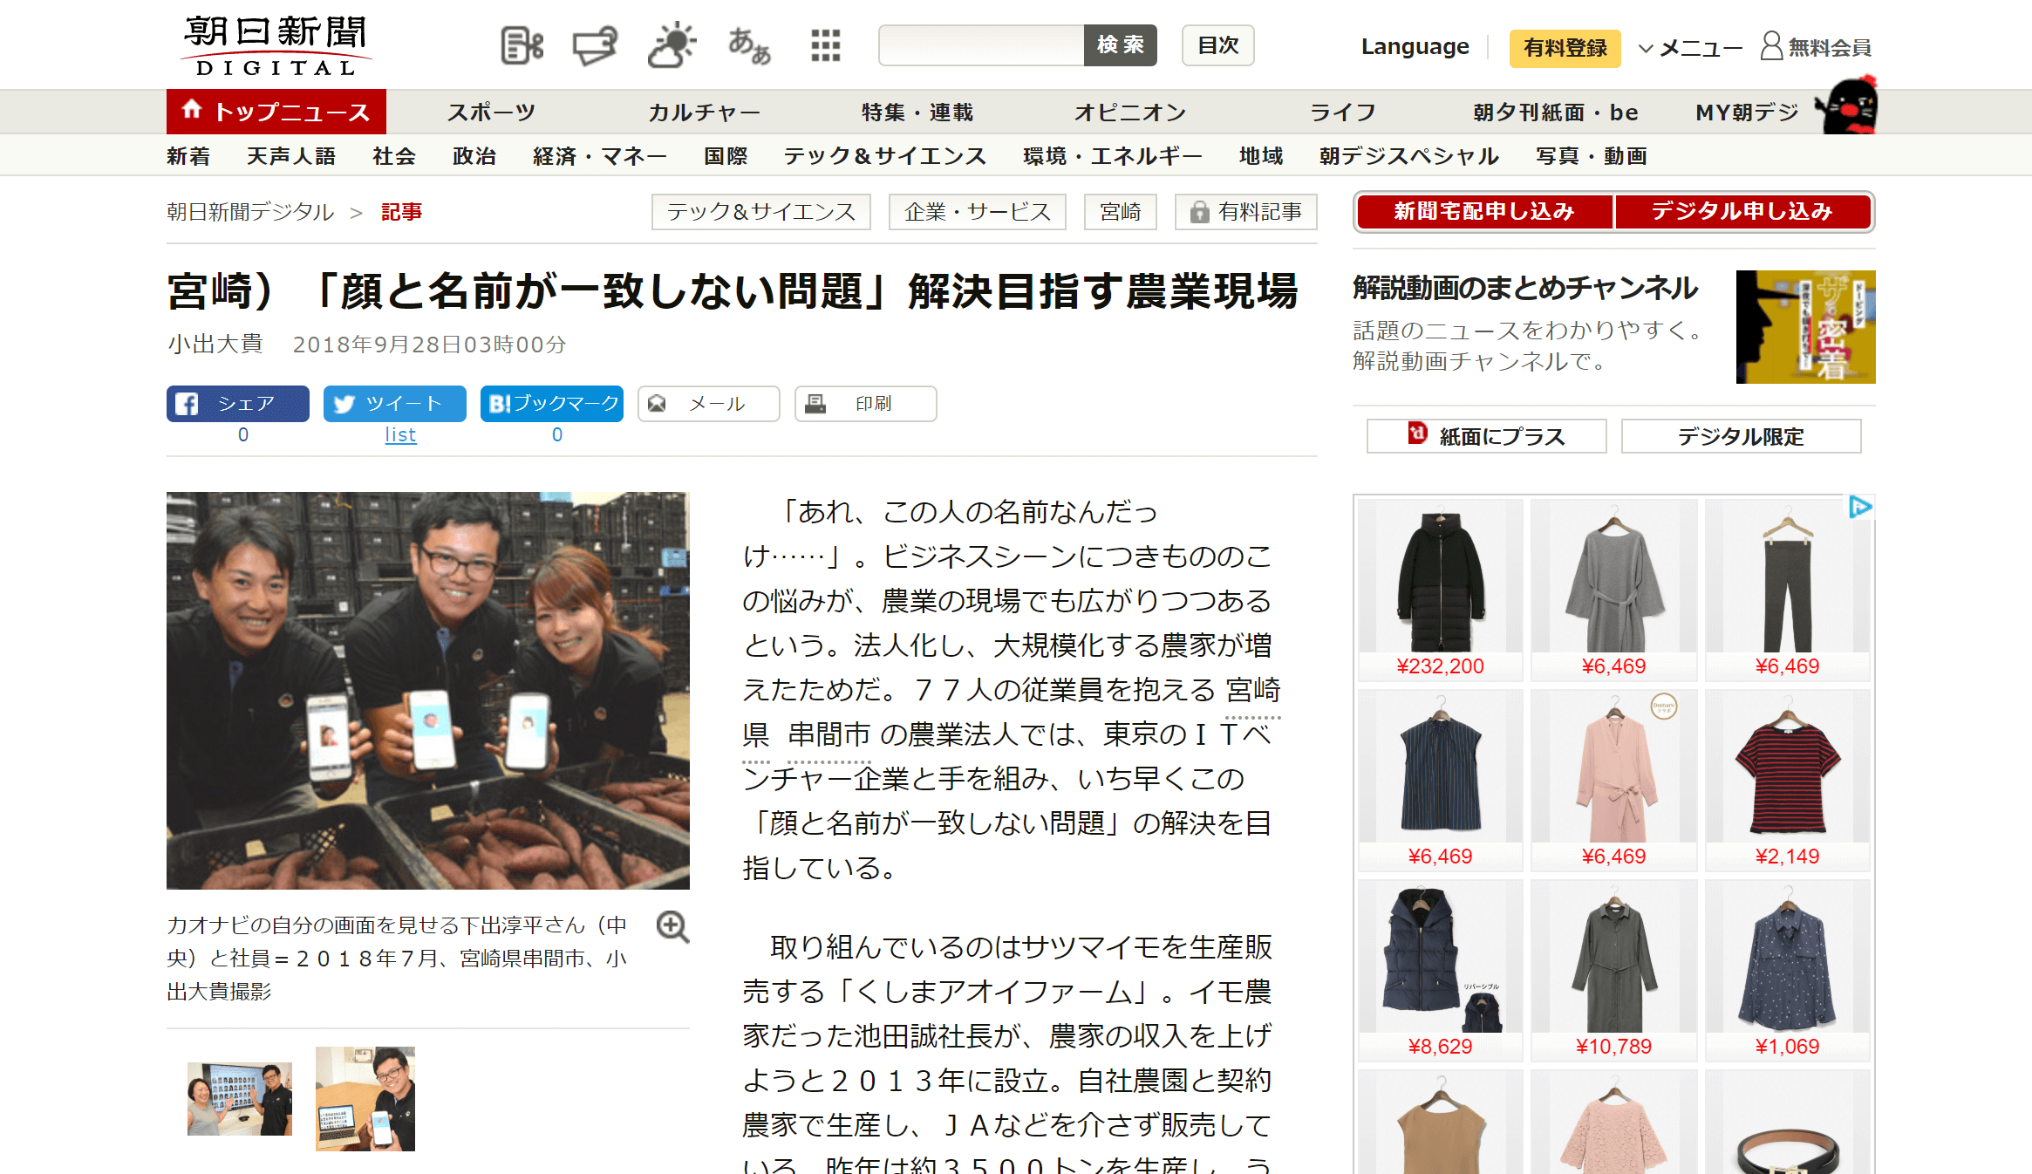The width and height of the screenshot is (2032, 1174).
Task: Click the デジタル限定 button
Action: [x=1741, y=436]
